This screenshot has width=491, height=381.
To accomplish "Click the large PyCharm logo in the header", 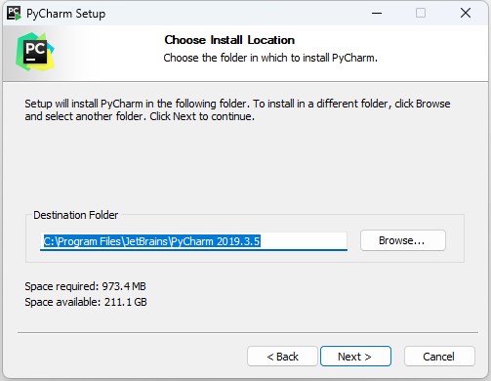I will click(35, 52).
